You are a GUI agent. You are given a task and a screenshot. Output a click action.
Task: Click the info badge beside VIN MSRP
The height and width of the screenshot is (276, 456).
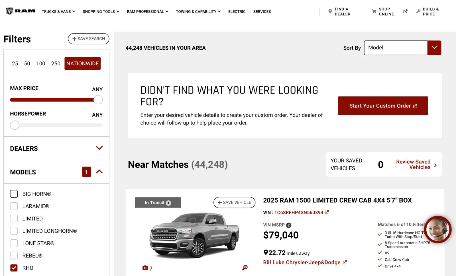tap(288, 225)
